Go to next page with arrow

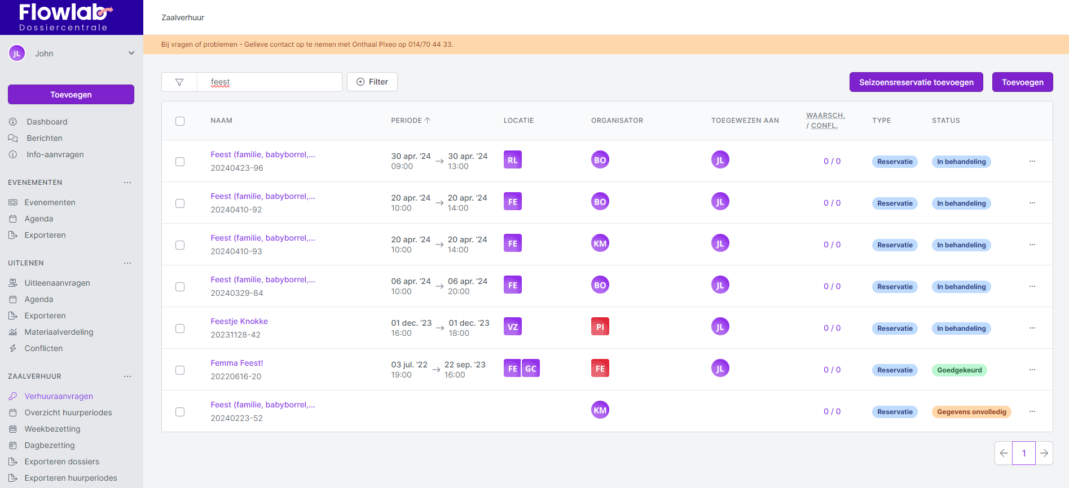(1044, 453)
